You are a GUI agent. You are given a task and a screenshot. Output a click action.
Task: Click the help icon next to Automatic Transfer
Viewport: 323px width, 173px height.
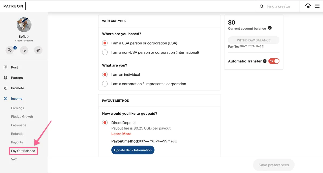click(265, 61)
